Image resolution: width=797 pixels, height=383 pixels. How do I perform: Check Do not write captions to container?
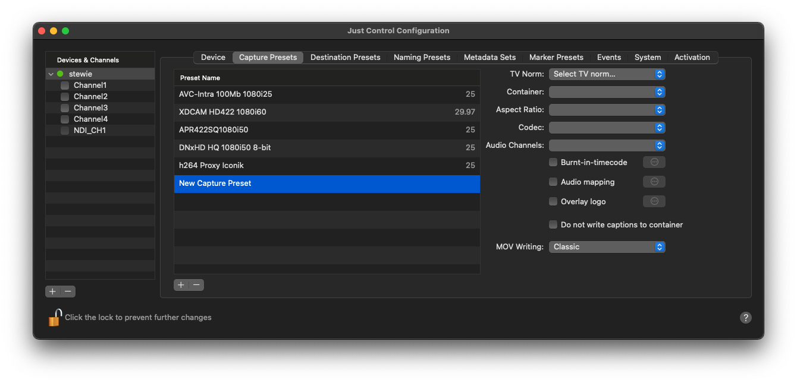click(553, 224)
